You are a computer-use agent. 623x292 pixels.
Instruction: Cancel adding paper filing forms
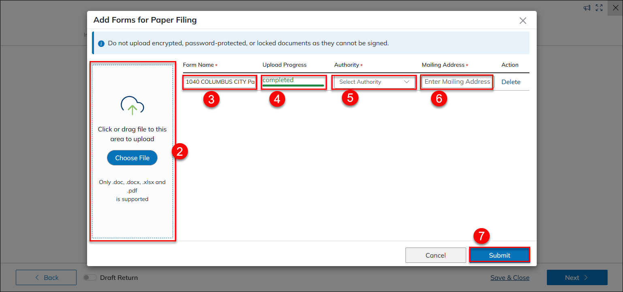point(435,255)
